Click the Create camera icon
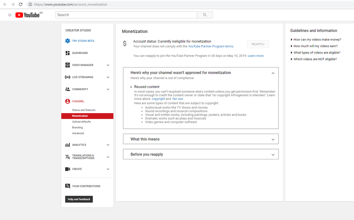The image size is (354, 220). pos(68,169)
